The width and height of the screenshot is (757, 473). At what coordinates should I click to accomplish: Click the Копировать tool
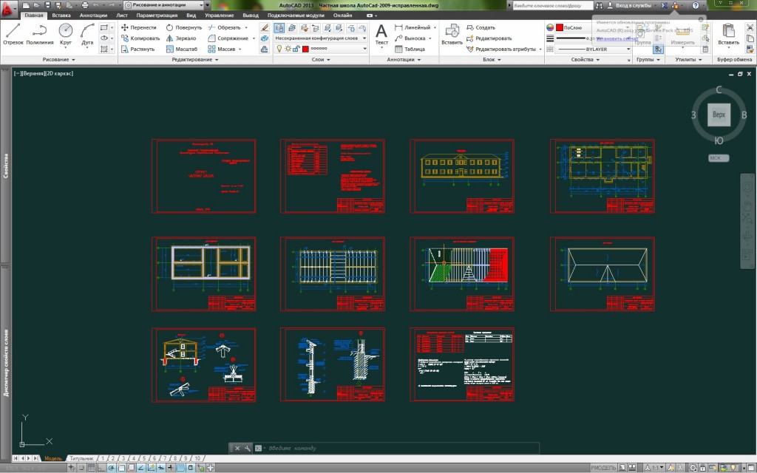click(x=140, y=38)
